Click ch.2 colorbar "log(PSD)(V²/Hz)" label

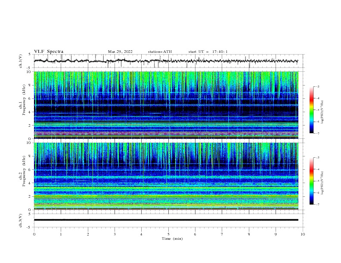click(x=322, y=183)
